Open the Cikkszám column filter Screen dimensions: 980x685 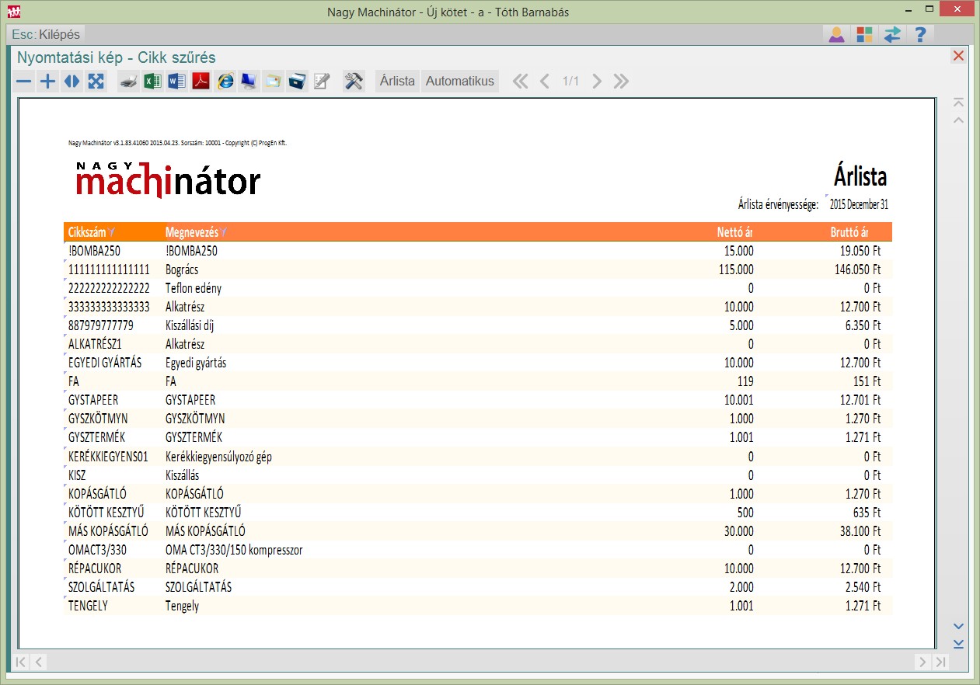pos(112,232)
